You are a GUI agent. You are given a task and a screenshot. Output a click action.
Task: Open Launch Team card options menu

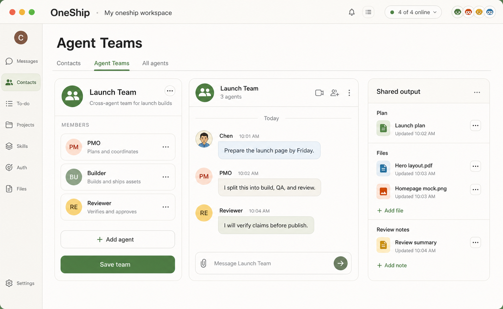pos(170,91)
